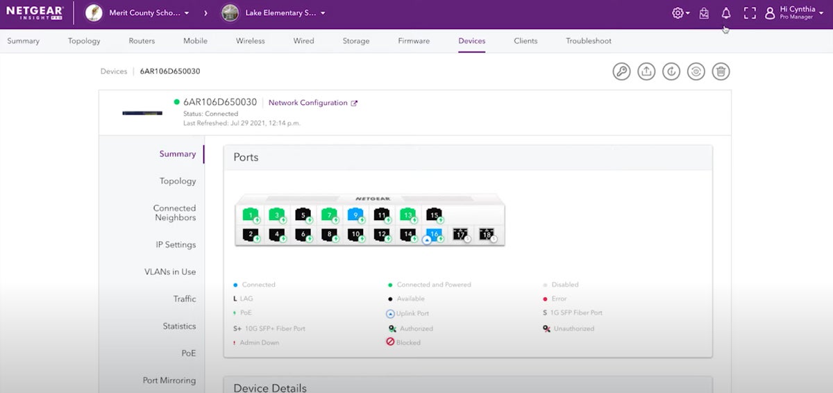Screen dimensions: 833x393
Task: Click the switch device thumbnail image
Action: [142, 112]
